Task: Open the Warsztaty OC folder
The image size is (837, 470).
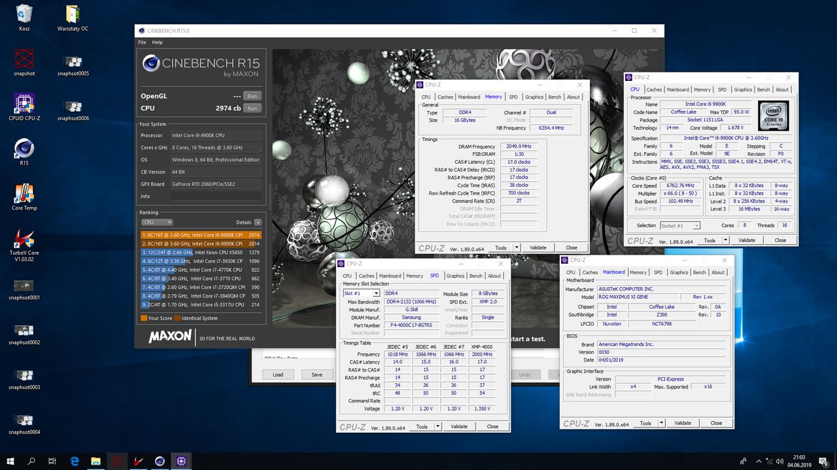Action: (73, 14)
